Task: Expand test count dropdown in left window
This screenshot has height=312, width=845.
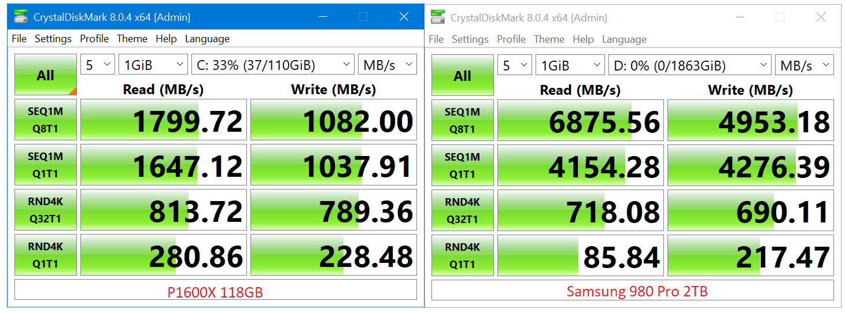Action: tap(98, 65)
